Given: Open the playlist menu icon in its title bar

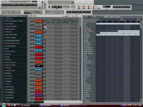Looking at the screenshot, I should (84, 17).
